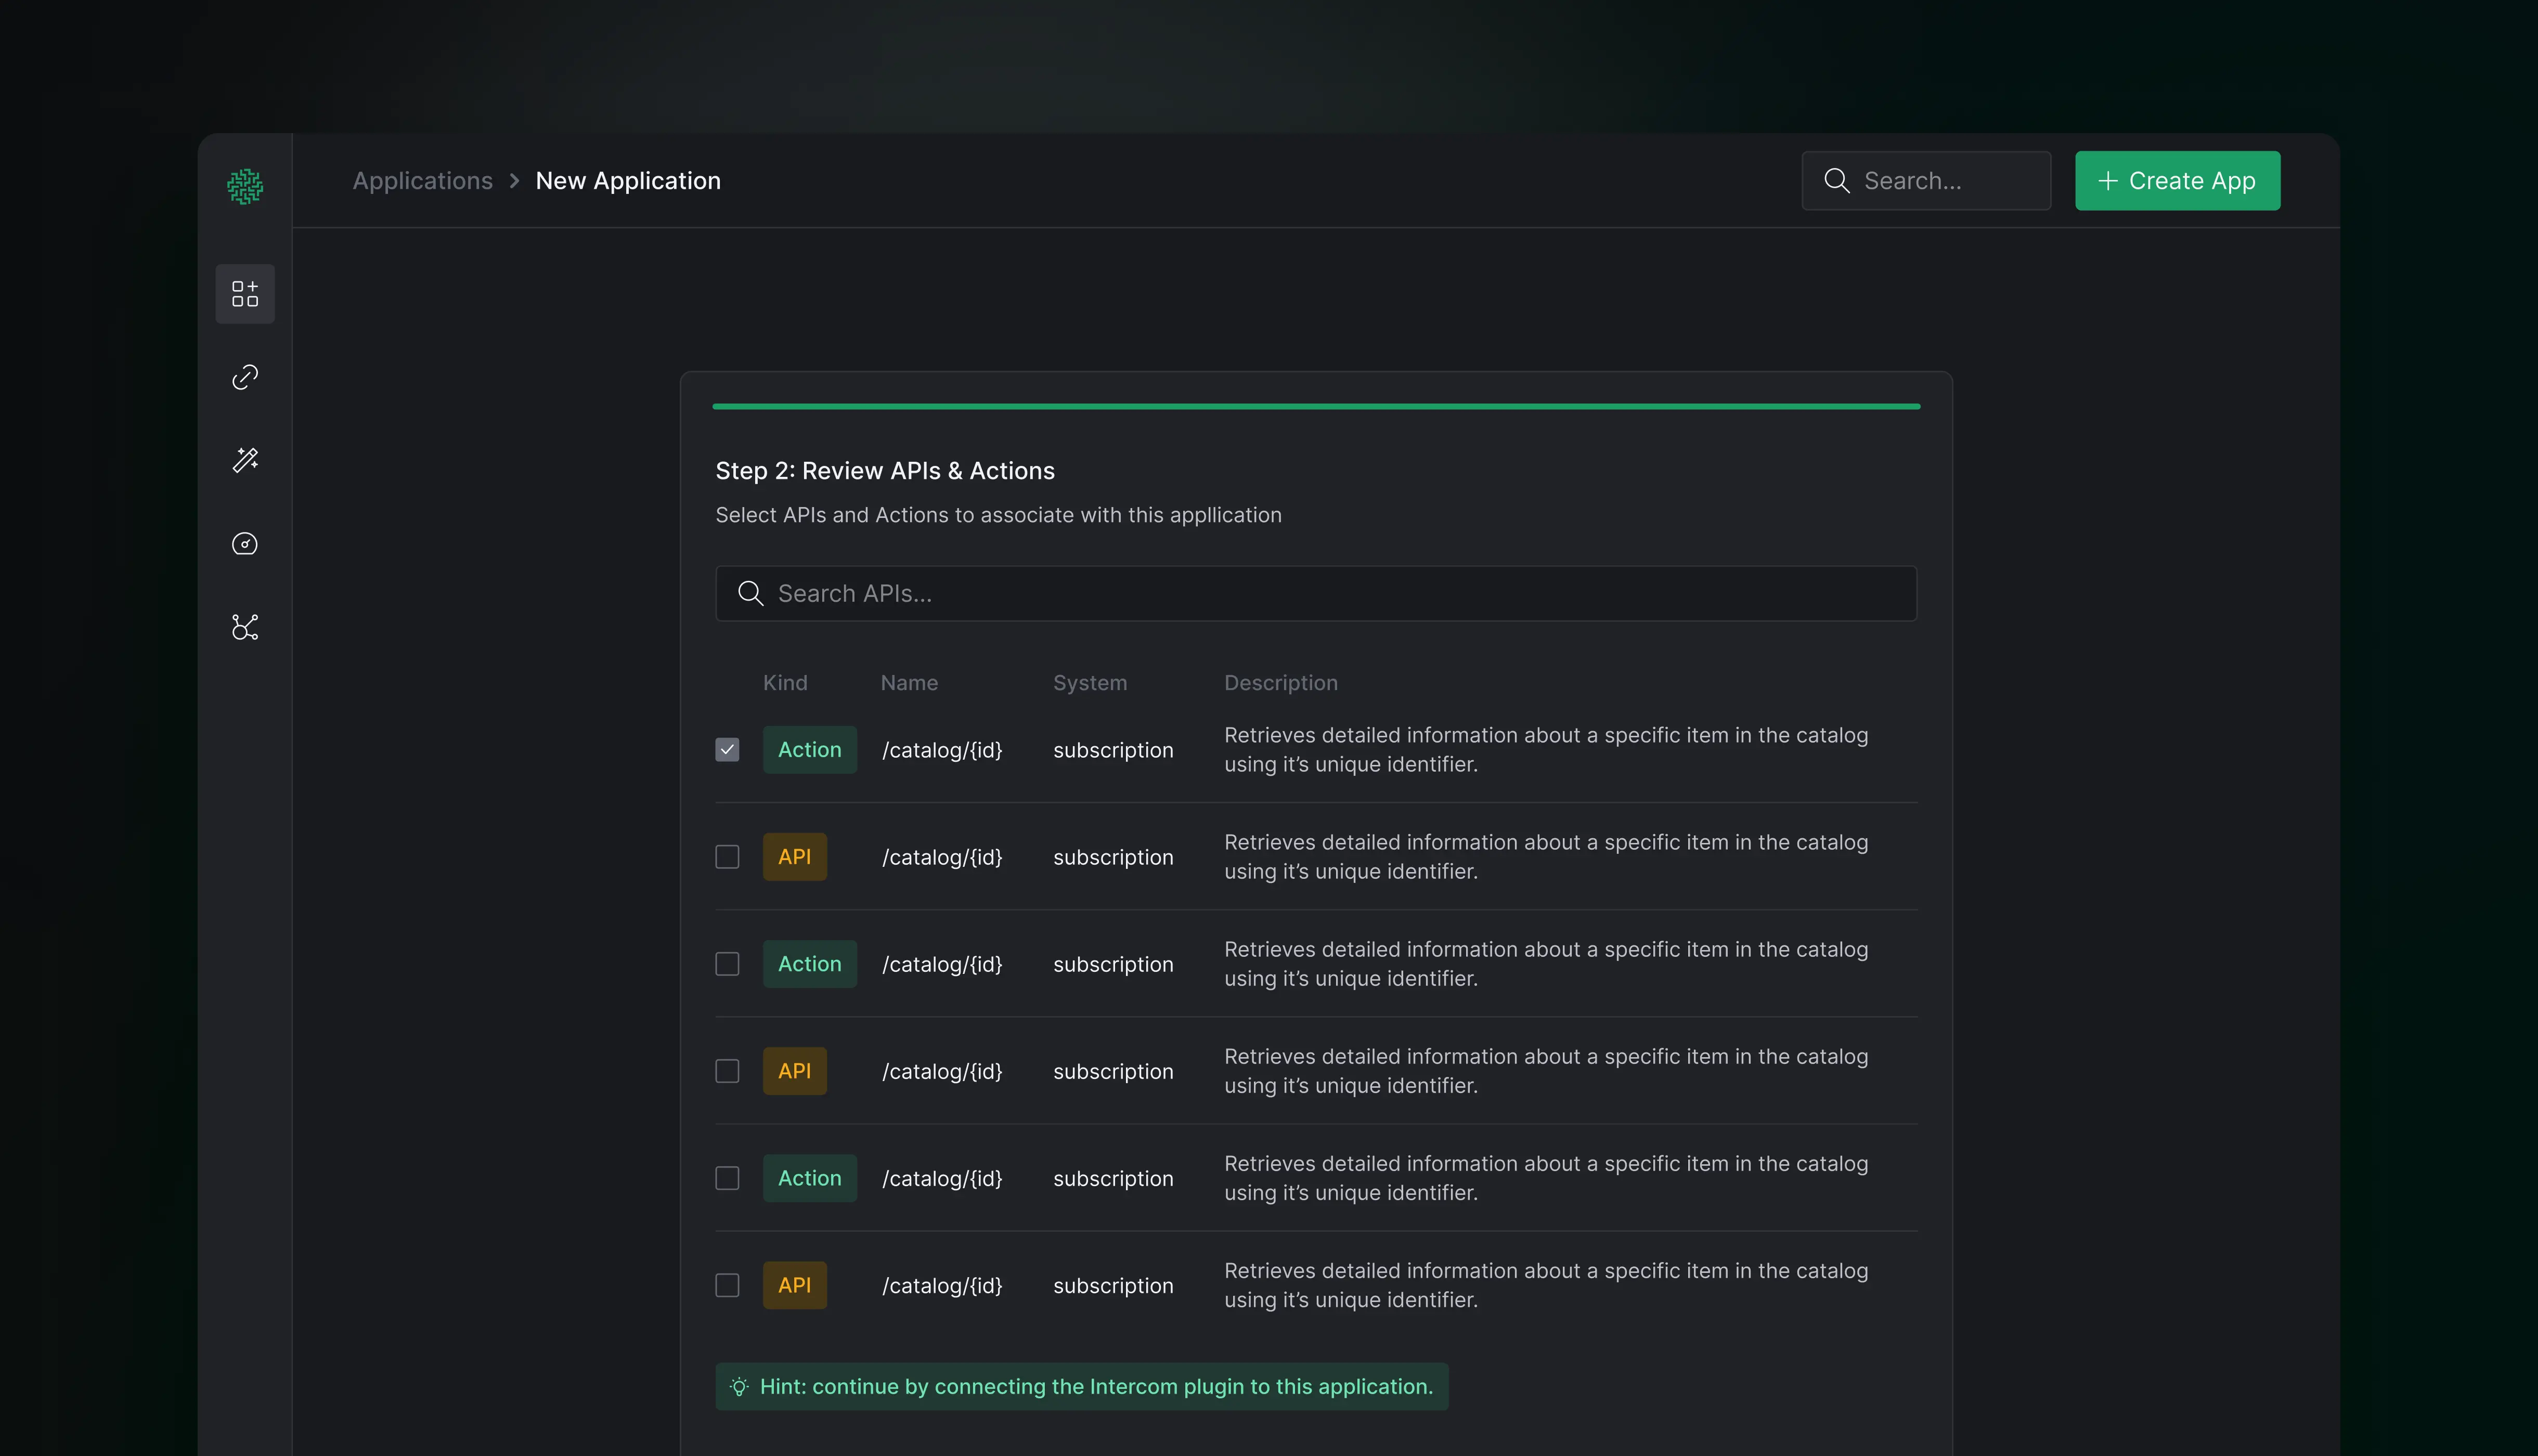Click the 'Select APIs and Actions' subtitle
The width and height of the screenshot is (2538, 1456).
coord(998,515)
